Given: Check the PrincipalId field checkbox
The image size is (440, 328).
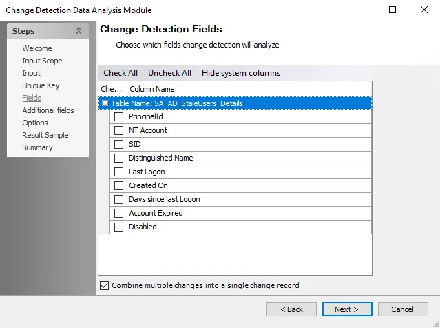Looking at the screenshot, I should click(118, 116).
